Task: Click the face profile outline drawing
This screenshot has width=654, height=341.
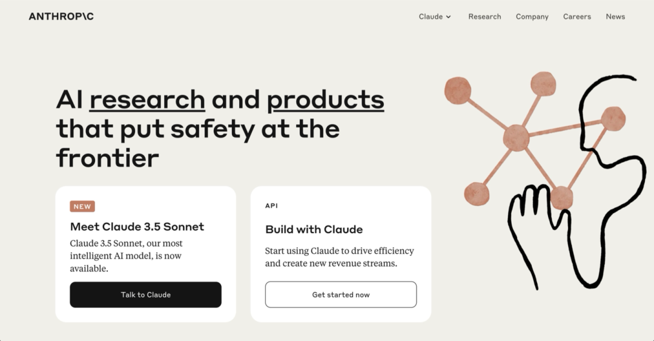Action: click(x=606, y=182)
